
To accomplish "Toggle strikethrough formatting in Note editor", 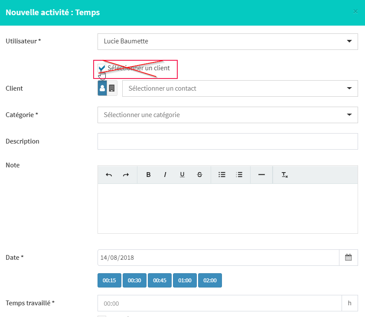I will 199,175.
